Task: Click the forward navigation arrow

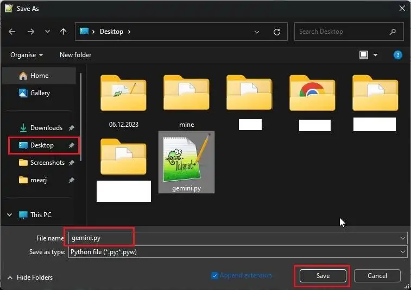Action: 31,32
